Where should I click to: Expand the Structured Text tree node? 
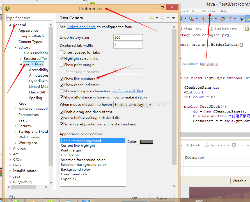[x=21, y=59]
